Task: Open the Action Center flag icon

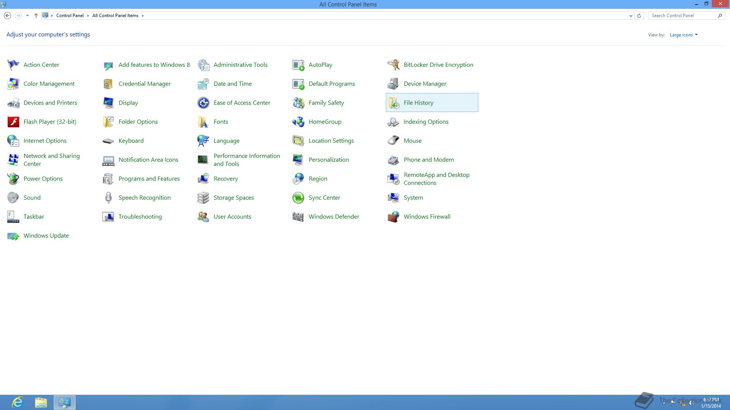Action: click(13, 65)
